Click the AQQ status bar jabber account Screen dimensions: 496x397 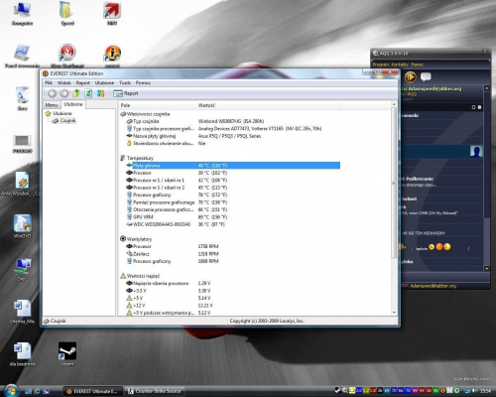[433, 286]
